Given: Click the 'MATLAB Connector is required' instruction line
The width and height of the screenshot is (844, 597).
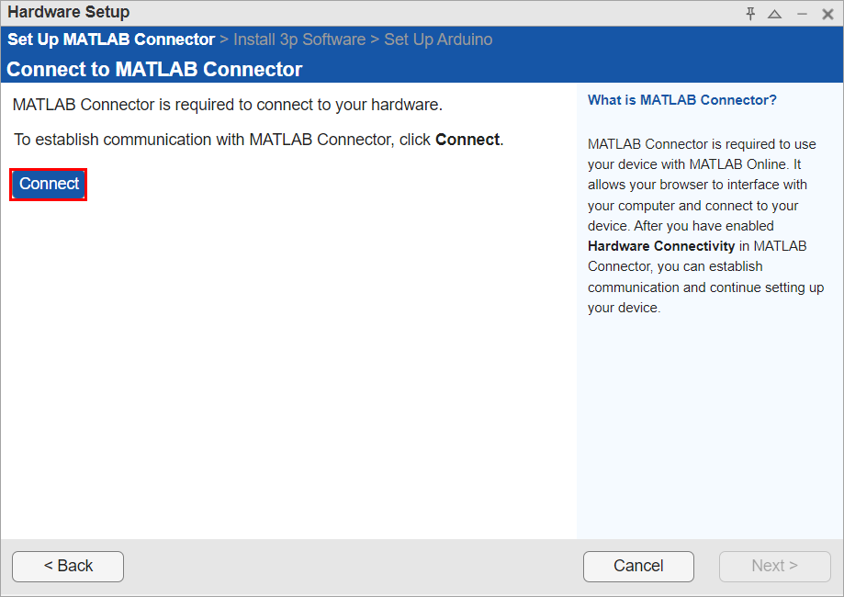Looking at the screenshot, I should (227, 105).
